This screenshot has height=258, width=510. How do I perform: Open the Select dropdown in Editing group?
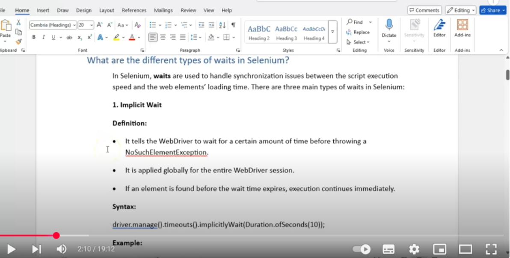tap(358, 42)
